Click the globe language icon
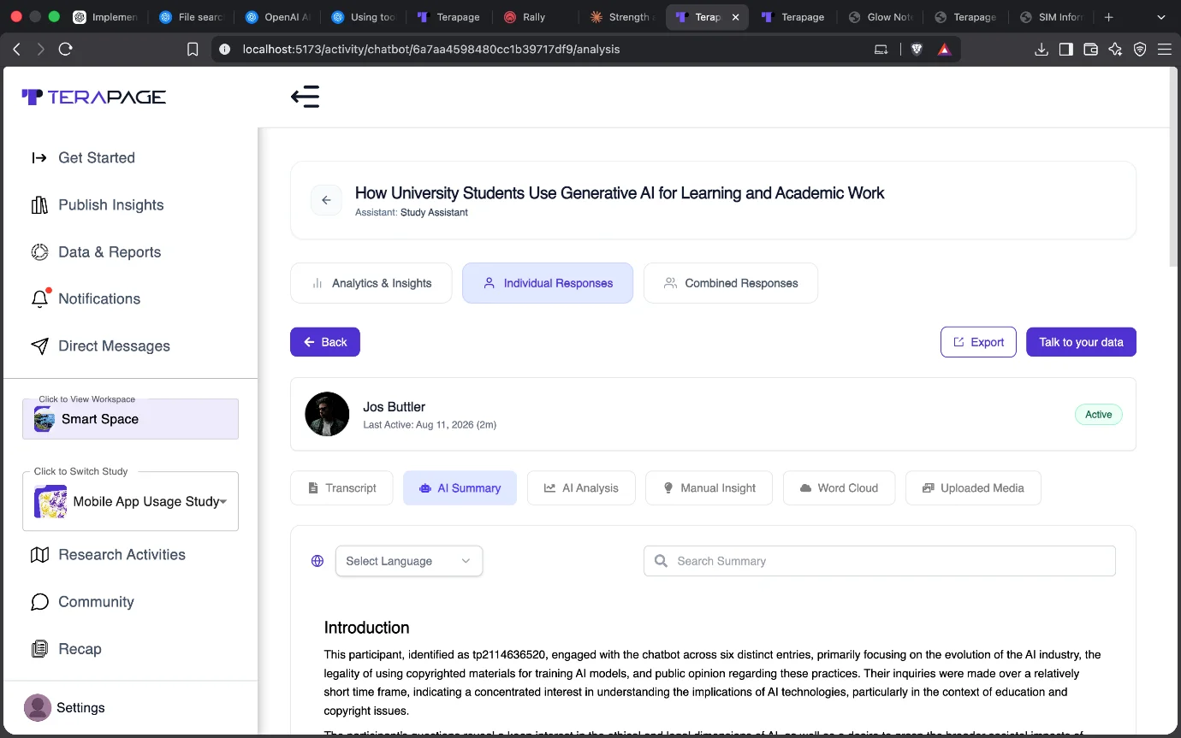This screenshot has height=738, width=1181. pos(318,561)
